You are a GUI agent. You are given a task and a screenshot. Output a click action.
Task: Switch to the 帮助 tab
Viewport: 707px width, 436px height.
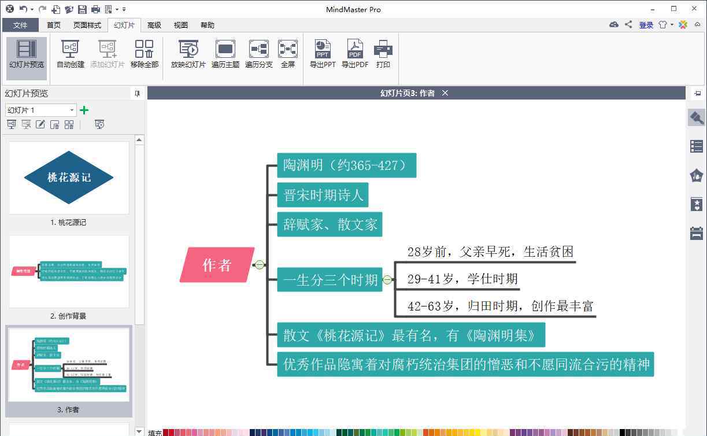208,25
